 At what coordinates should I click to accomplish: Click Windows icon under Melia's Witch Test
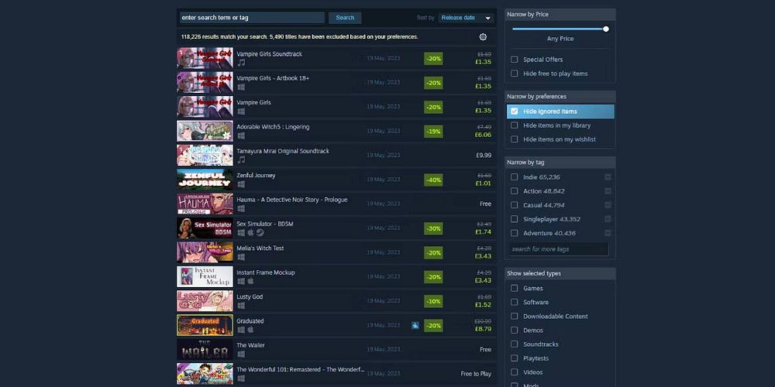(241, 257)
